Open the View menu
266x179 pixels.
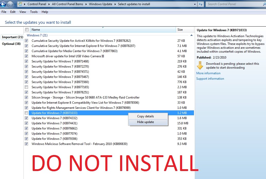[x=23, y=12]
